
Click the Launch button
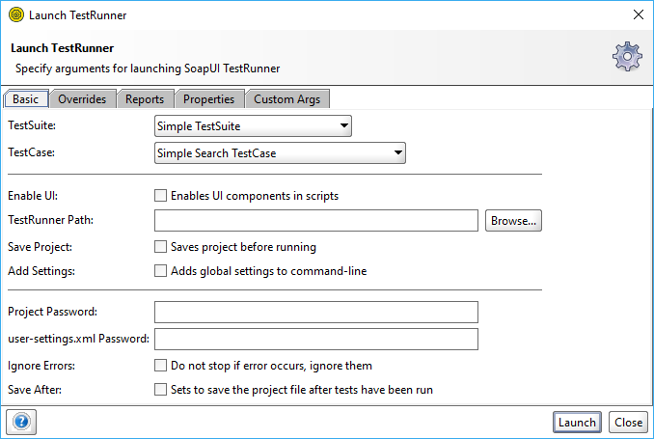point(577,423)
